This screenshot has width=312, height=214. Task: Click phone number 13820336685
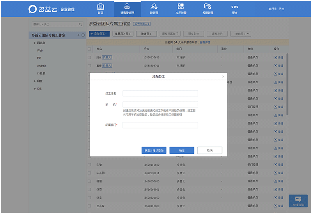[x=151, y=58]
